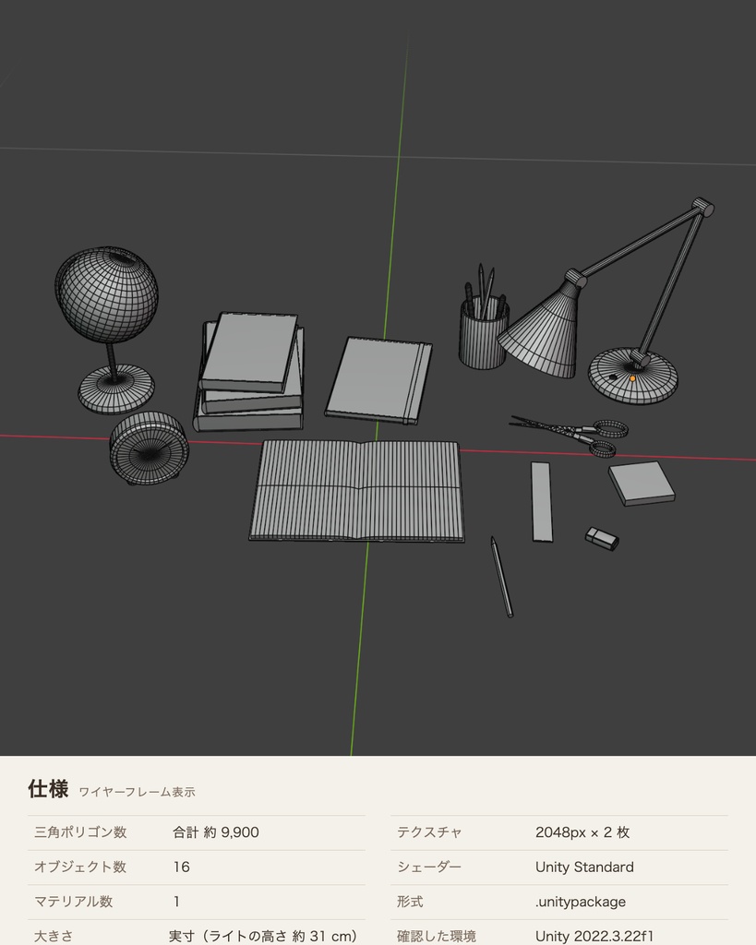Screen dimensions: 756x945
Task: Click the single pencil lying on floor
Action: [x=501, y=577]
